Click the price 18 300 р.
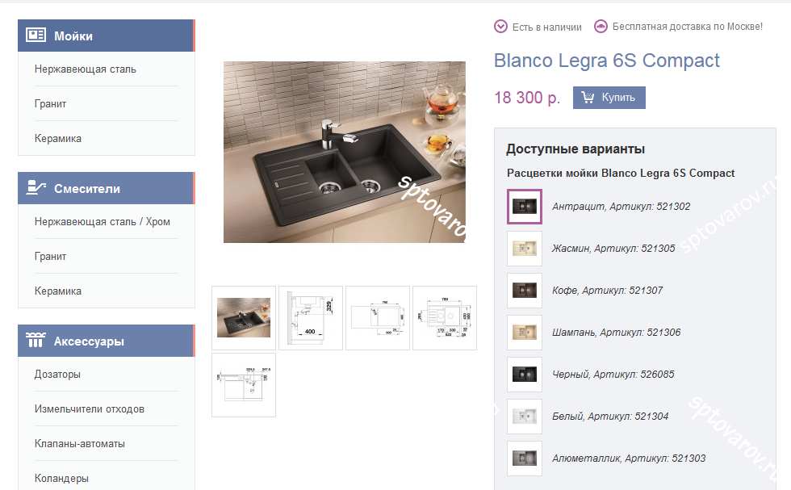This screenshot has width=791, height=490. 527,98
